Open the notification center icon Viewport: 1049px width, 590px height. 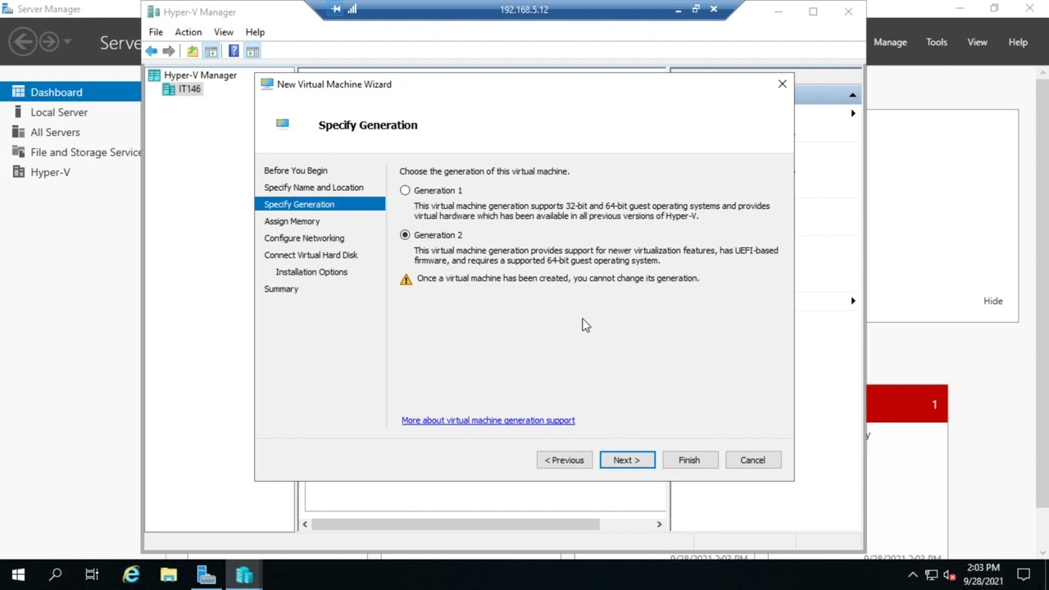1024,574
